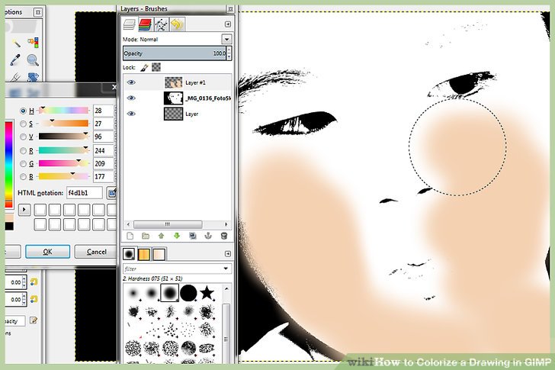Create a new layer with the page icon
555x370 pixels.
(x=130, y=236)
